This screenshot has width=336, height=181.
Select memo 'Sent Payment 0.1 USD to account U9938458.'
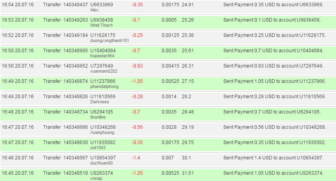tap(272, 20)
